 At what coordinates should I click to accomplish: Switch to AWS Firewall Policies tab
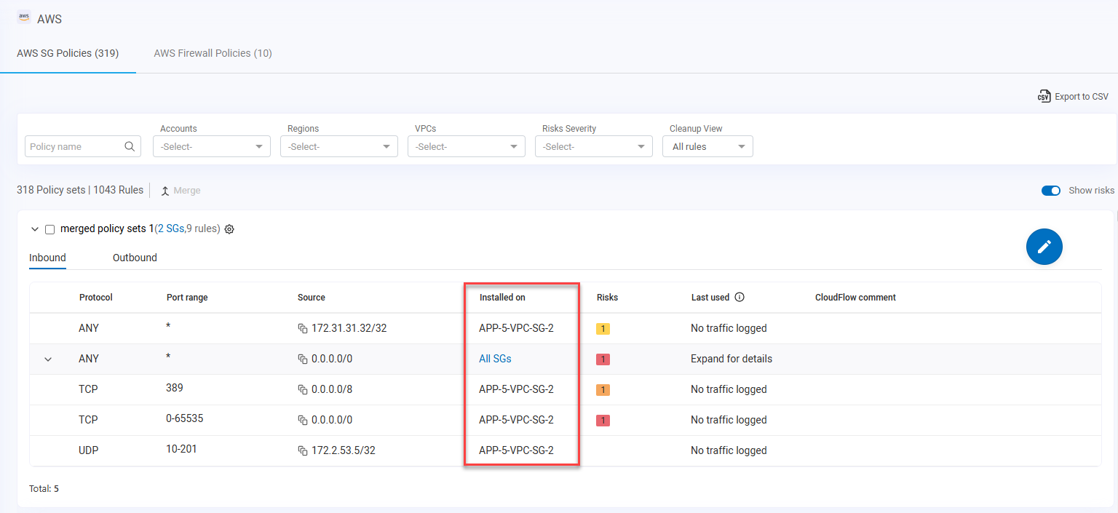tap(213, 53)
